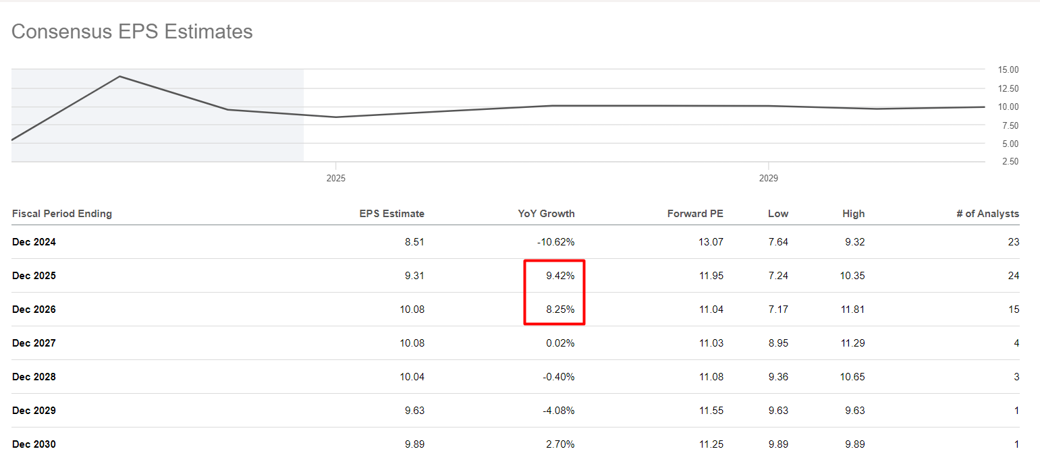Viewport: 1040px width, 472px height.
Task: Click the 9.42% YoY Growth value
Action: point(560,276)
